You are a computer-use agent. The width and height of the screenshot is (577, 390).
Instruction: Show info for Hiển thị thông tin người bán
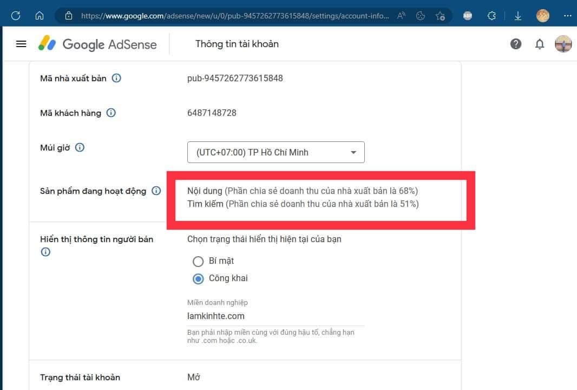(x=45, y=252)
